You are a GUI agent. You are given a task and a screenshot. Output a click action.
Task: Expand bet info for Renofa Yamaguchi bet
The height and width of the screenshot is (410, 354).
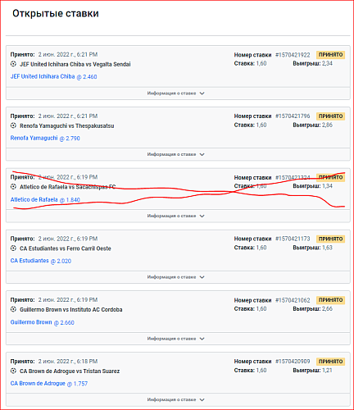(x=178, y=154)
